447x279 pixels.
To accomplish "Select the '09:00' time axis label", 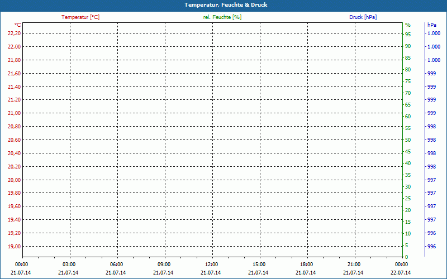I will coord(164,264).
